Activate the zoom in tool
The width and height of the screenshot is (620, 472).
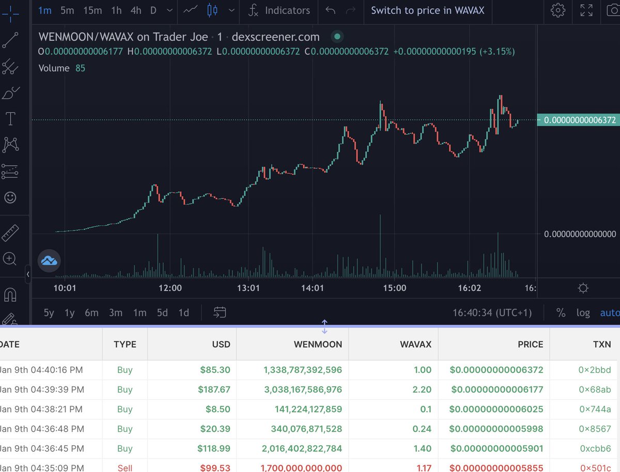[x=10, y=259]
